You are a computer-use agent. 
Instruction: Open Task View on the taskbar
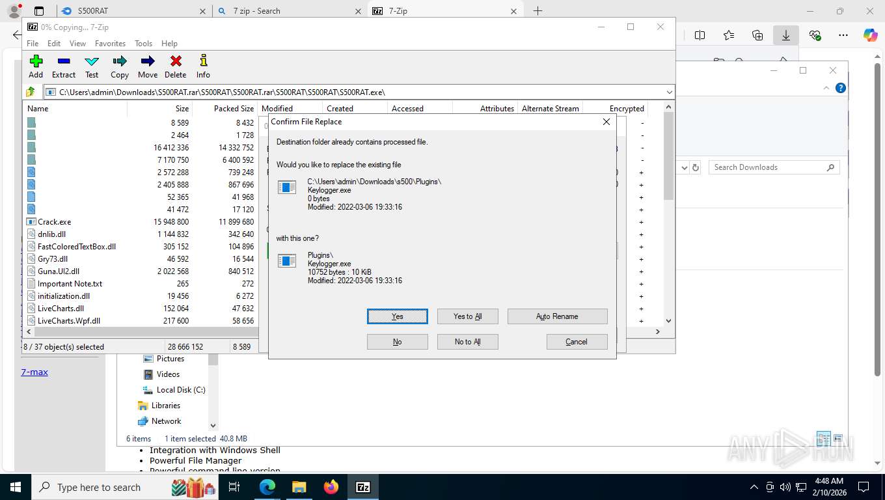point(234,487)
